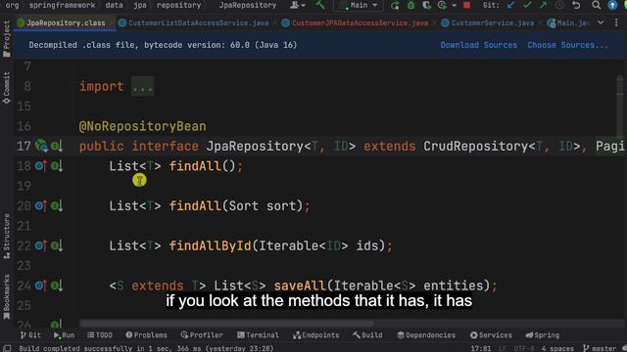Open the Problems tool window
627x352 pixels.
[146, 335]
